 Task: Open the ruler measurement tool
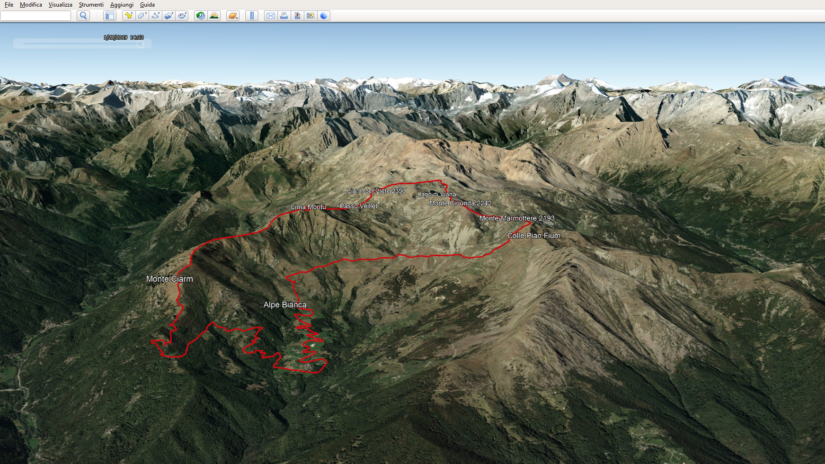pyautogui.click(x=252, y=16)
